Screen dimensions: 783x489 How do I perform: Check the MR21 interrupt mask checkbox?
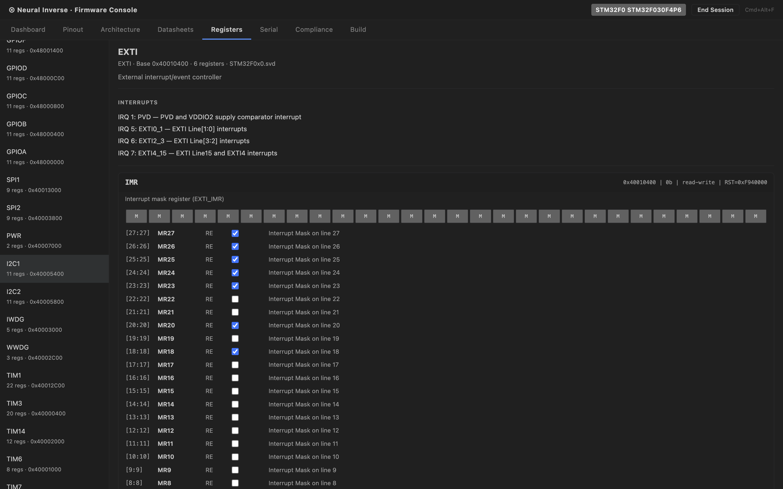[x=235, y=312]
